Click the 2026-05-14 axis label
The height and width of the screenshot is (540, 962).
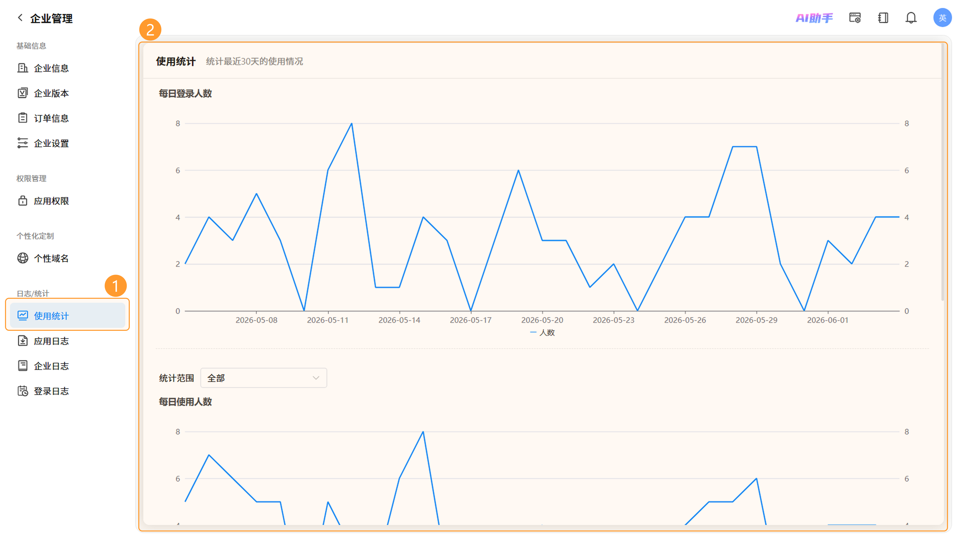tap(399, 320)
